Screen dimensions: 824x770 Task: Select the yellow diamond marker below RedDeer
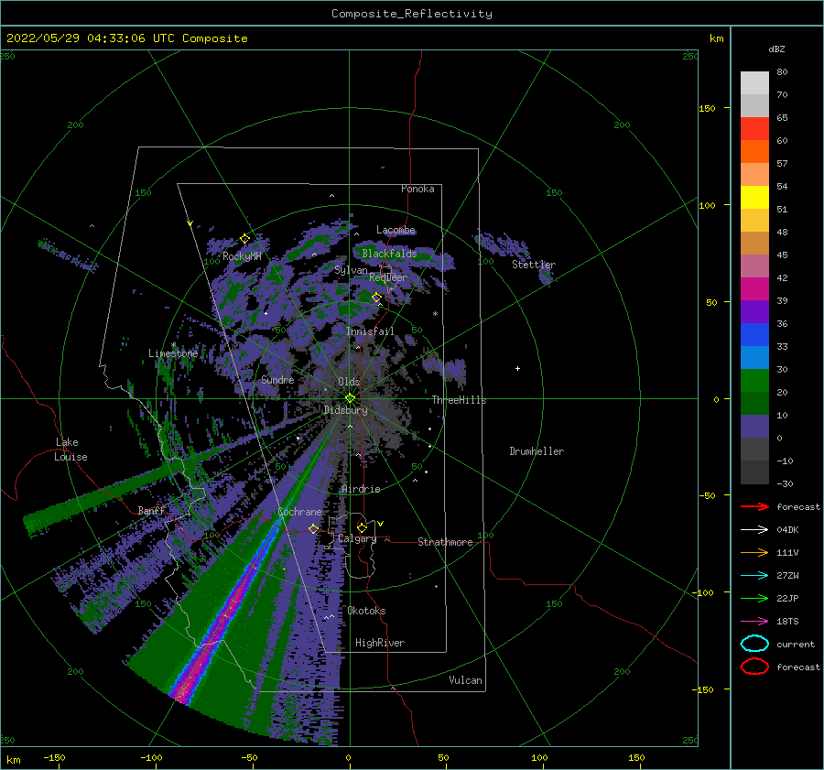pos(376,298)
